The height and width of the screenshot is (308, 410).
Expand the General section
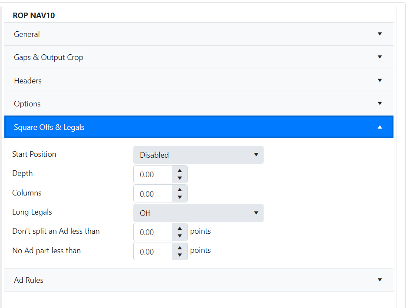[x=199, y=34]
